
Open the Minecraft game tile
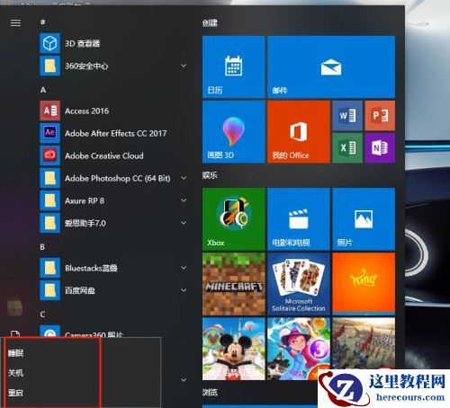tap(234, 284)
